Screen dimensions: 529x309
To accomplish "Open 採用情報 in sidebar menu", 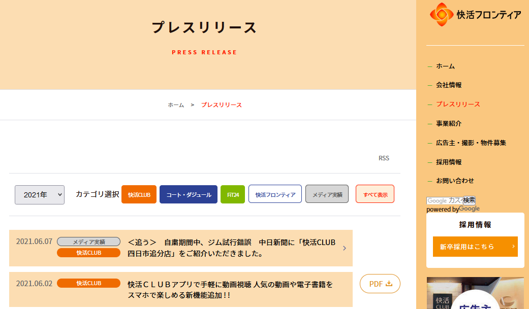I will click(x=449, y=162).
